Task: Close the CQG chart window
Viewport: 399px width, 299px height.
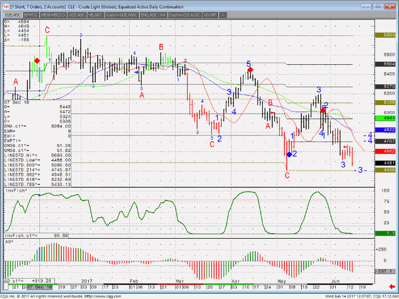Action: point(390,6)
